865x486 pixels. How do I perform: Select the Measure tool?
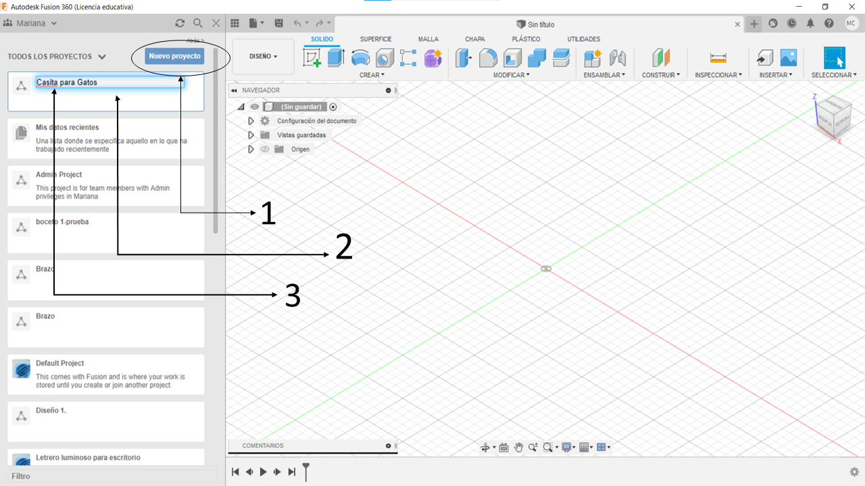click(718, 58)
